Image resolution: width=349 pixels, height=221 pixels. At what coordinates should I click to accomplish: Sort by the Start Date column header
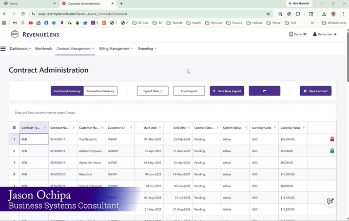[150, 128]
